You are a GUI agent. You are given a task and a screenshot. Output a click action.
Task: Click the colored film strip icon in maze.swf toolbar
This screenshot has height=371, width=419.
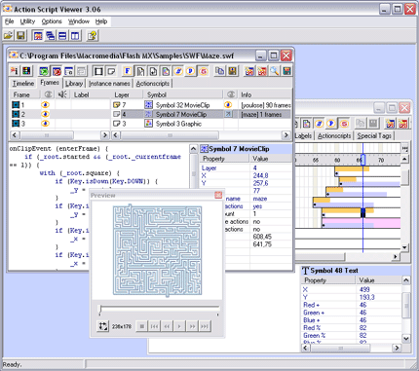[x=26, y=71]
